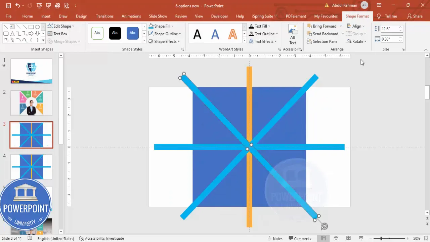Open the Alt Text pane
The width and height of the screenshot is (430, 242).
tap(293, 34)
